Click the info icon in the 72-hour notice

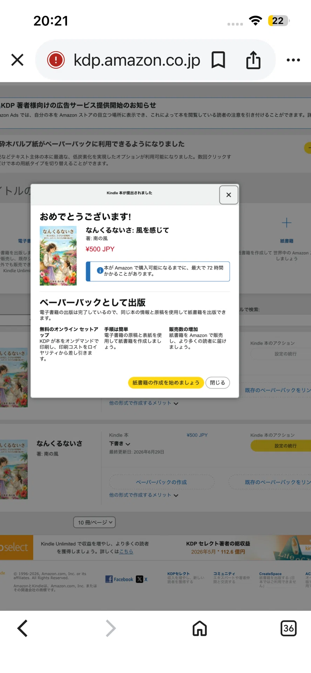(x=100, y=271)
